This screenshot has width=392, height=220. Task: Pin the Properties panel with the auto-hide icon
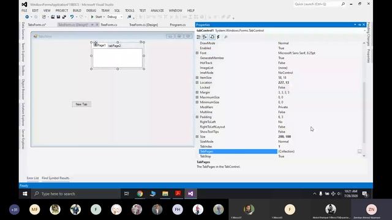pos(360,24)
